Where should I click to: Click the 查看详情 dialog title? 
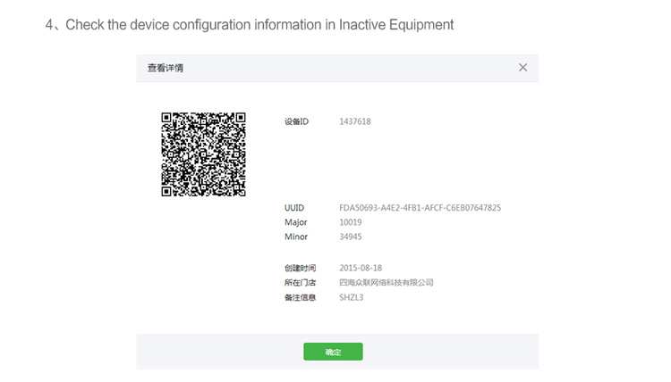pyautogui.click(x=166, y=68)
